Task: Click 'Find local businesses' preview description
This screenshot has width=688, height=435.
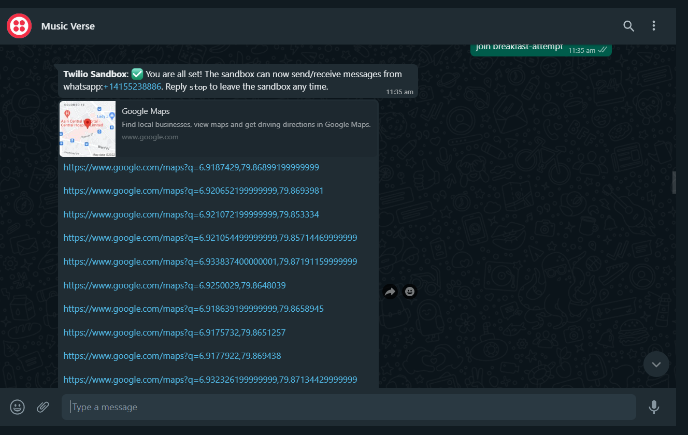Action: (x=246, y=124)
